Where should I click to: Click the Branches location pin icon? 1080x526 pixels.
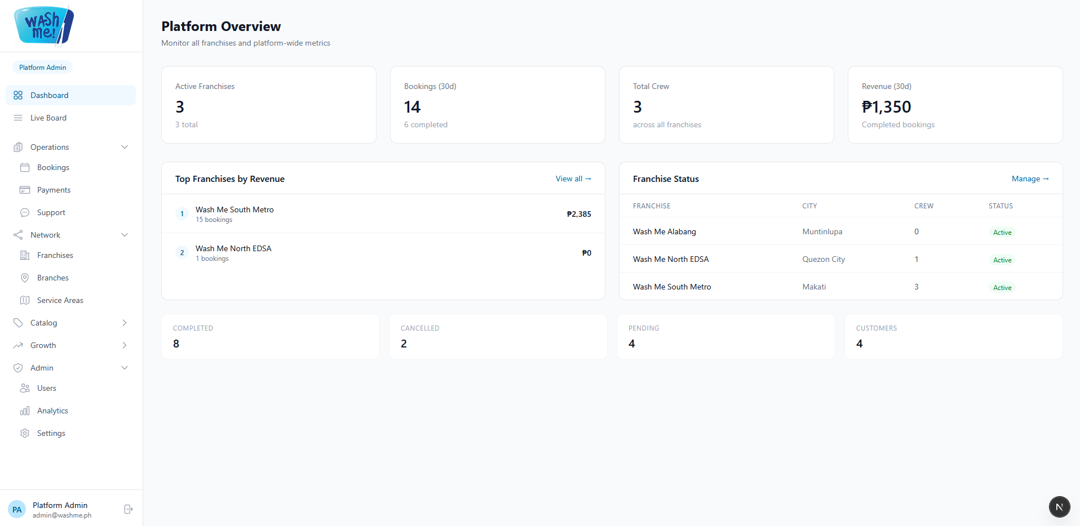(x=25, y=278)
